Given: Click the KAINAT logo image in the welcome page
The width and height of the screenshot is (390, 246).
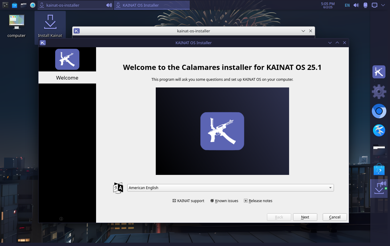Looking at the screenshot, I should 222,131.
